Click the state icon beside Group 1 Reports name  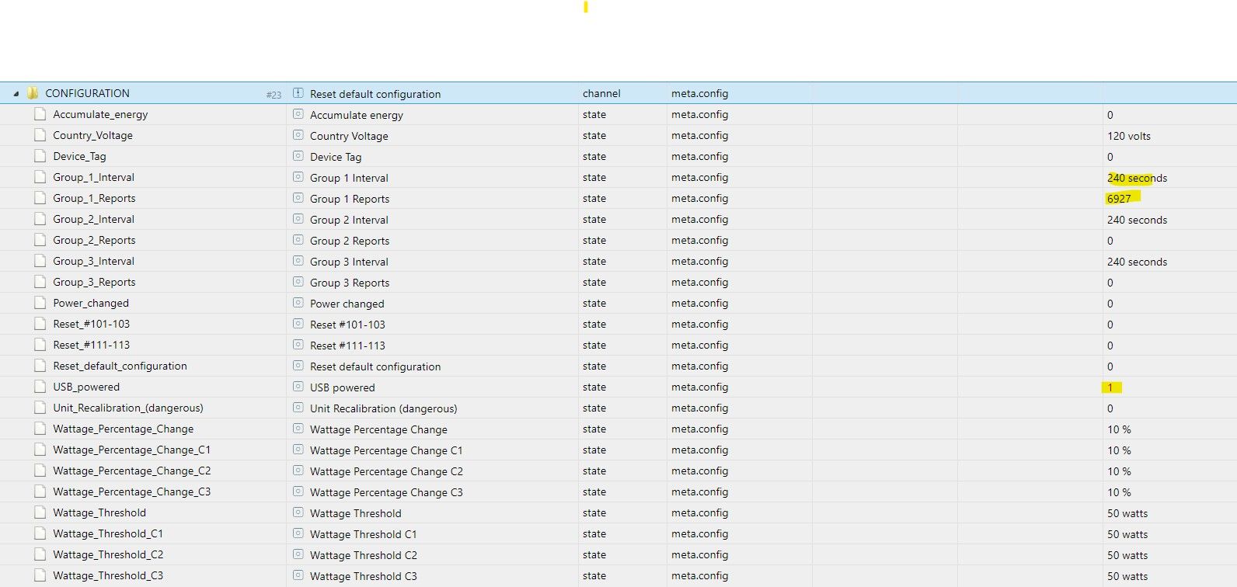click(x=298, y=198)
